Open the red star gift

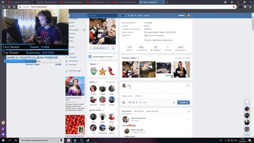tap(102, 71)
